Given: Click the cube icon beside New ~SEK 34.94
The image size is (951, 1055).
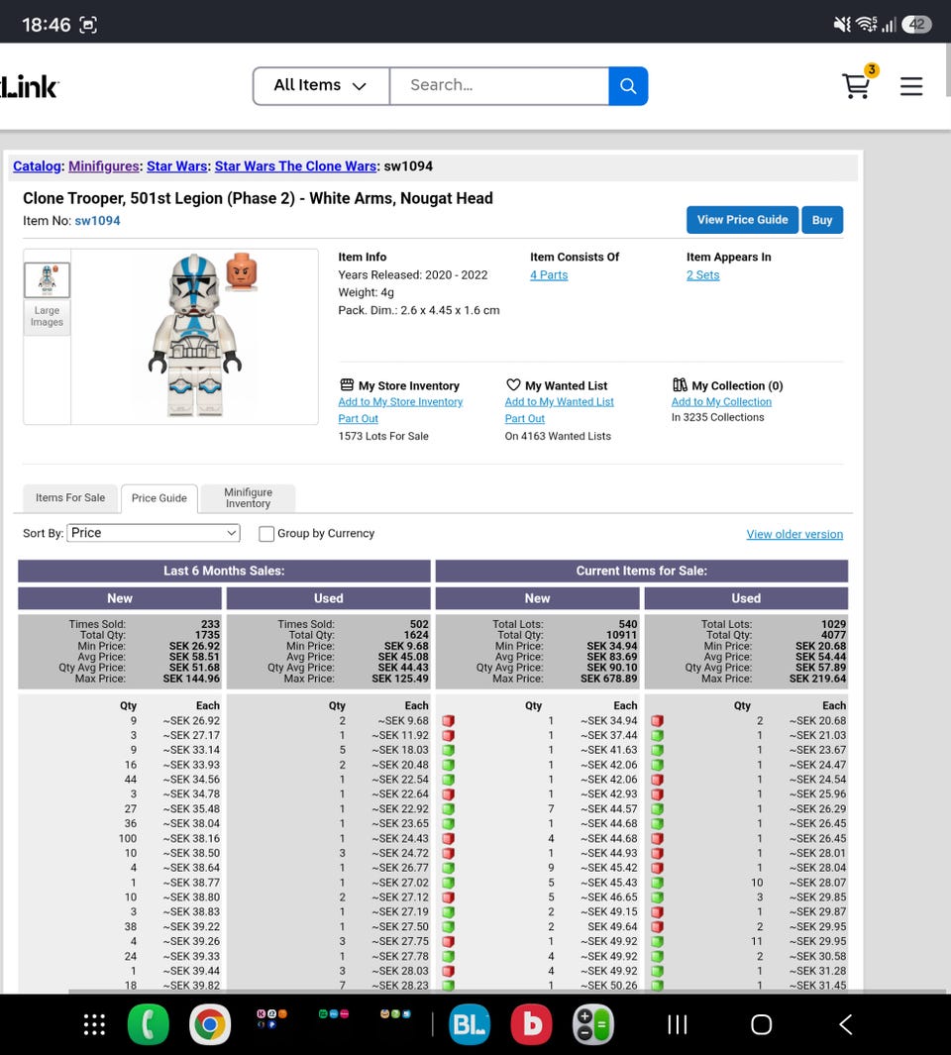Looking at the screenshot, I should (448, 720).
